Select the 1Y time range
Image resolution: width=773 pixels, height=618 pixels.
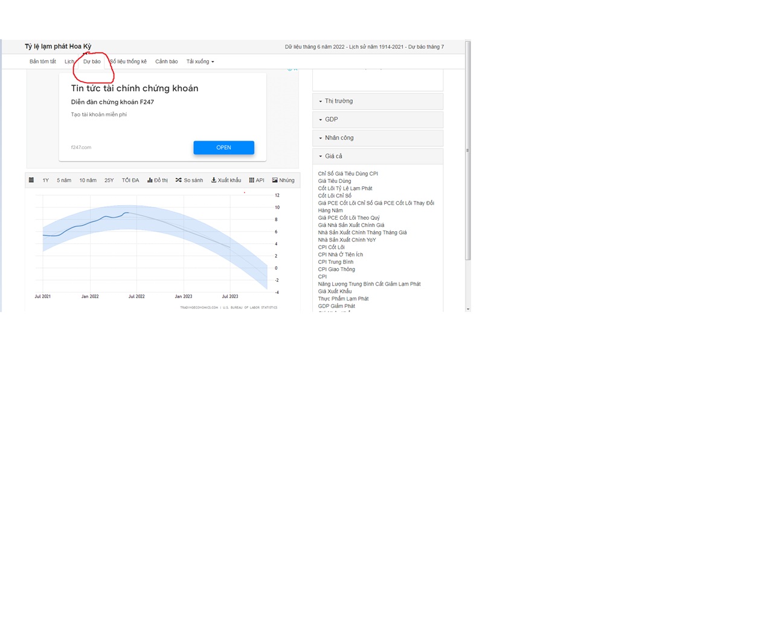pyautogui.click(x=46, y=180)
